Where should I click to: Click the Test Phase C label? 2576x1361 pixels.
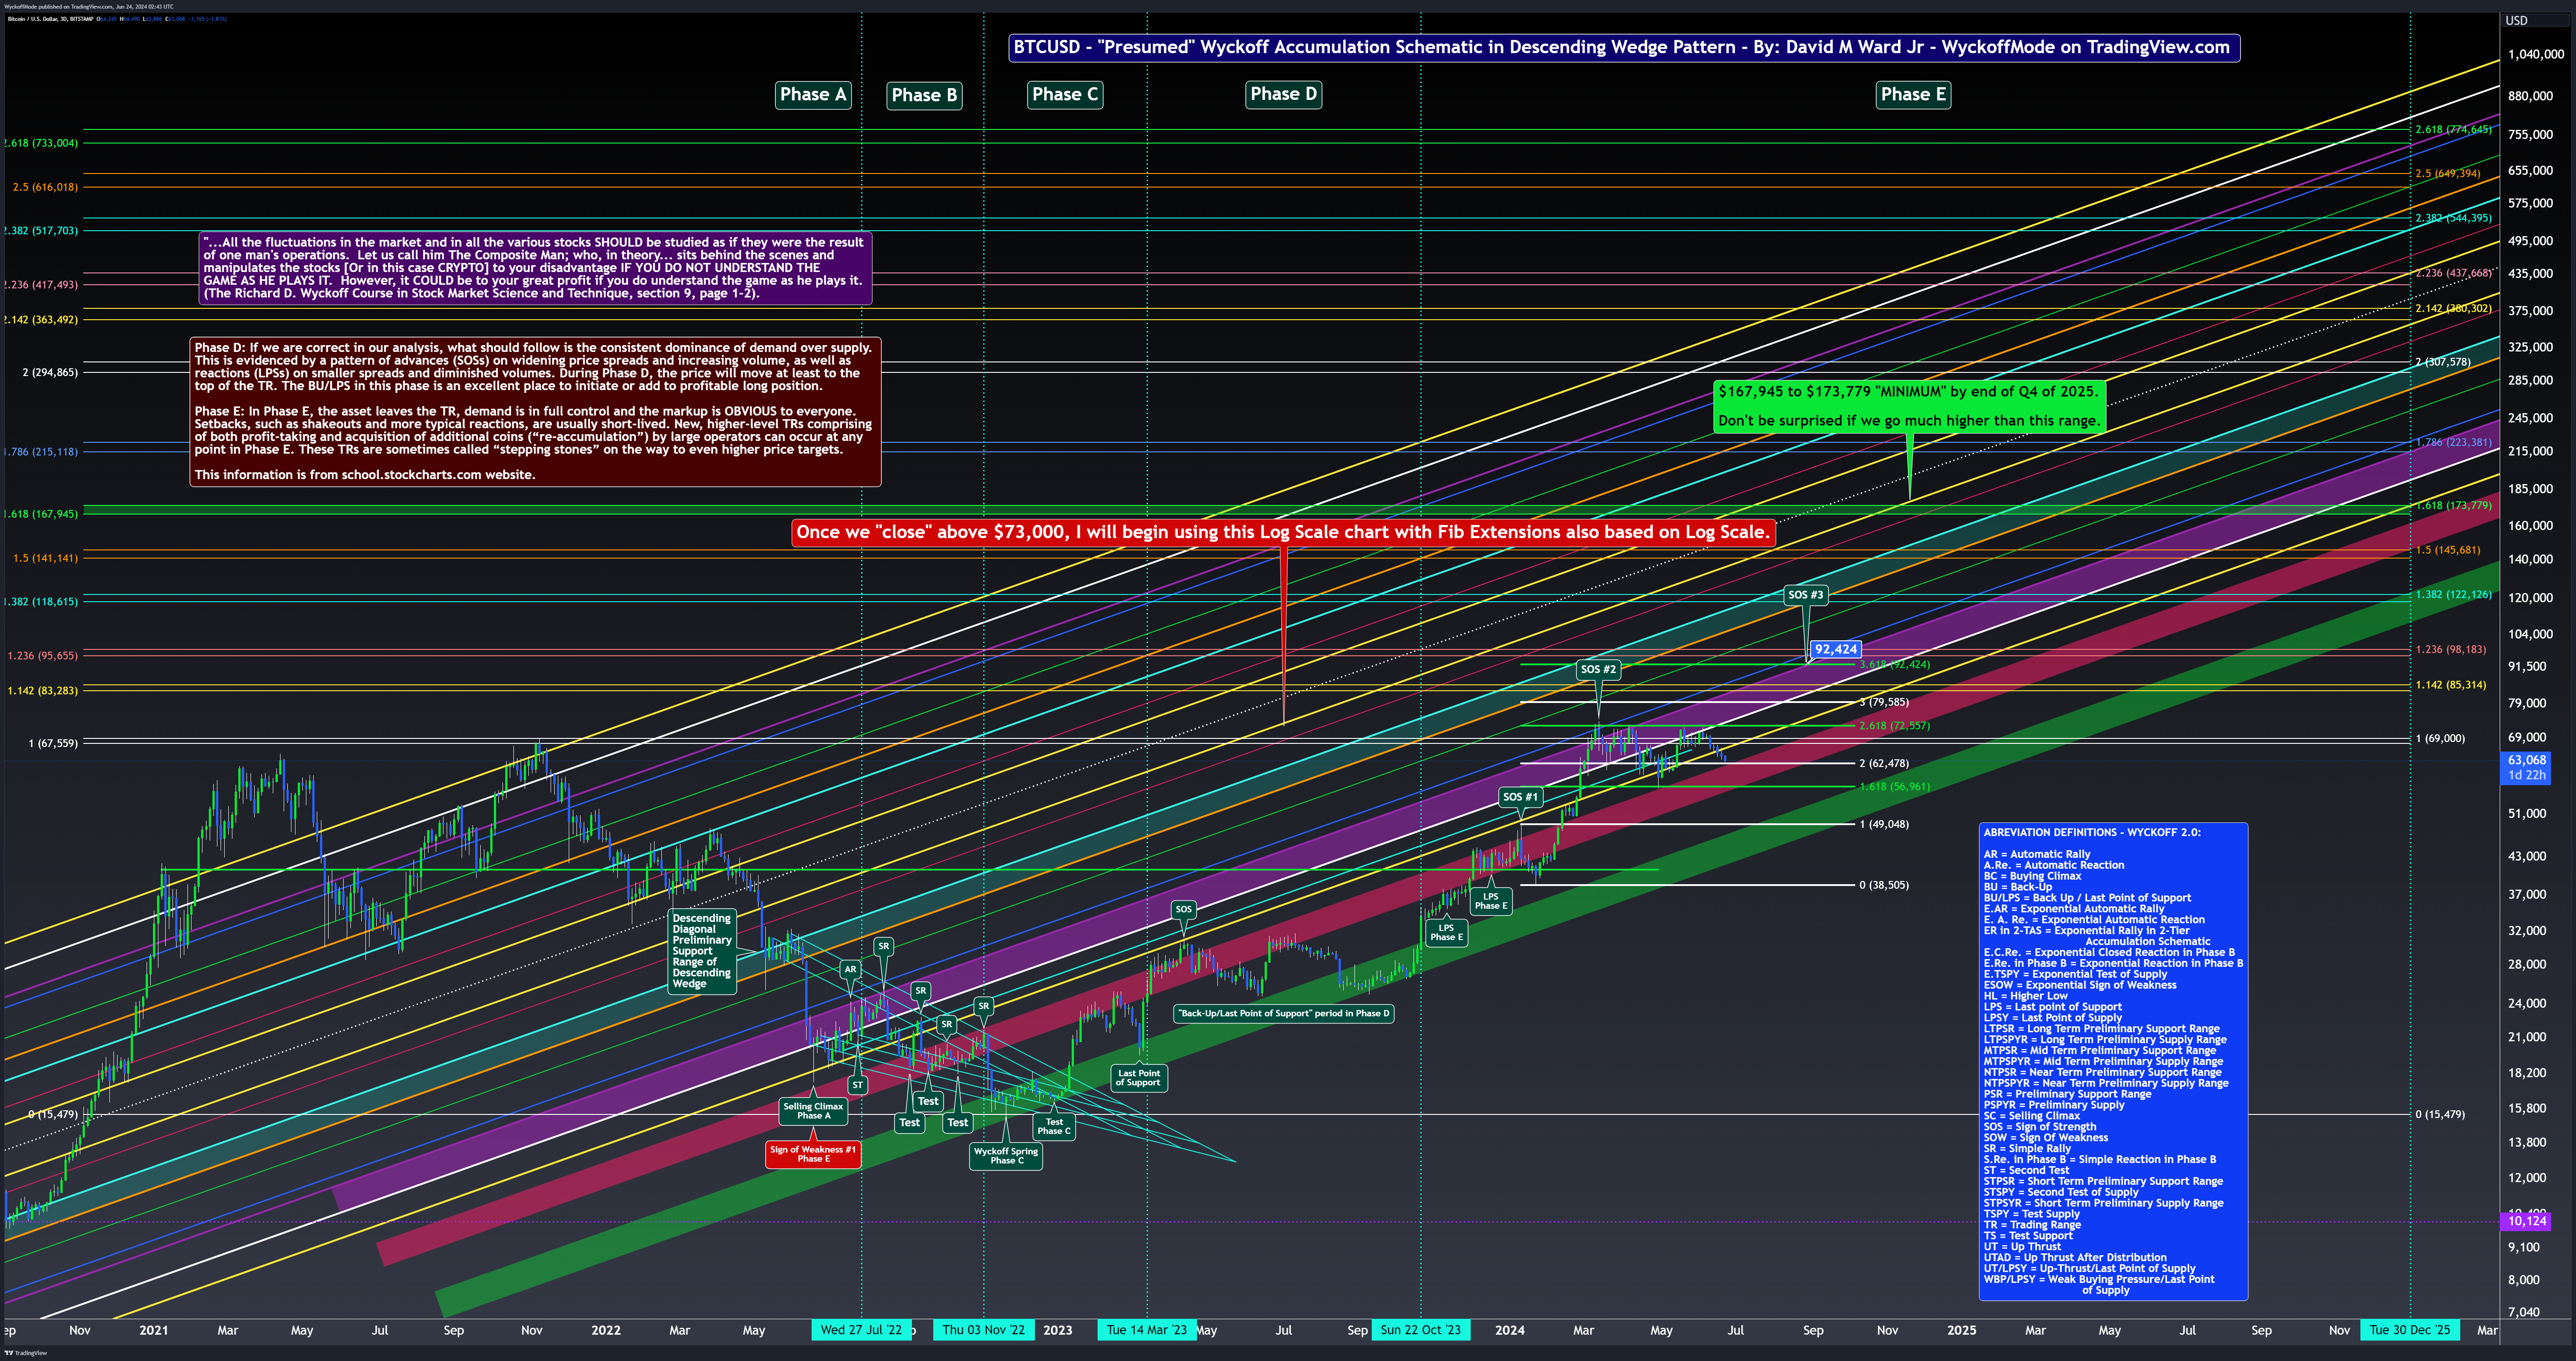[1054, 1127]
